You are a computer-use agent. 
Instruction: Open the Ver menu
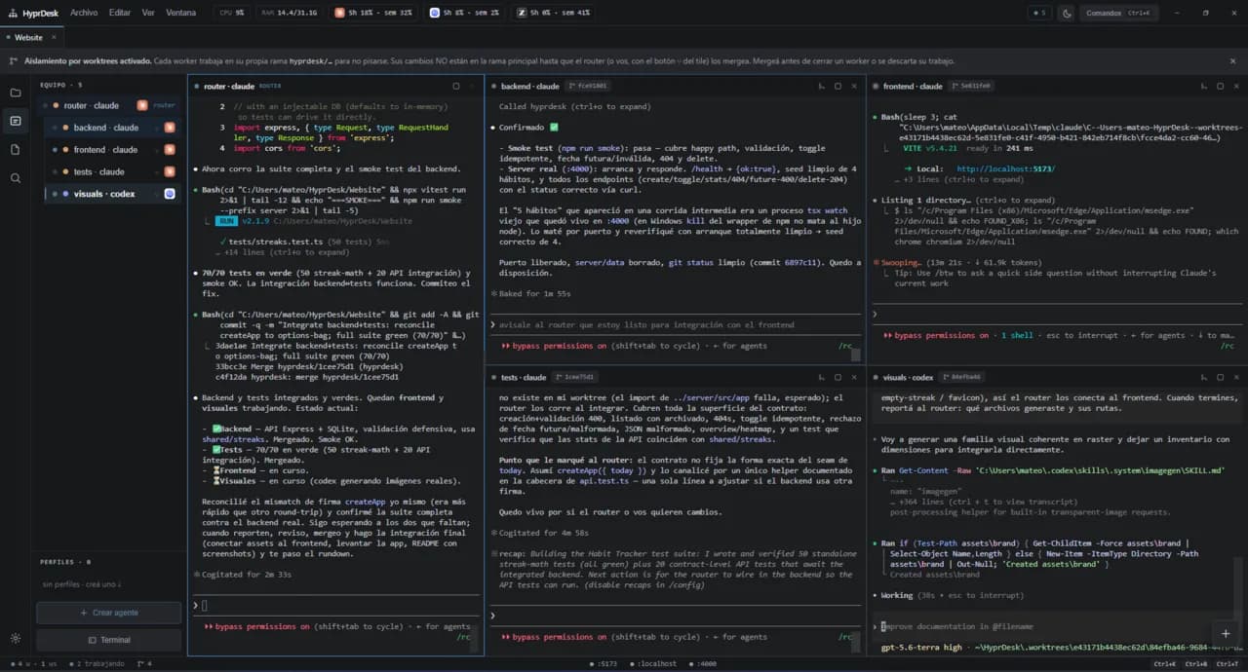click(x=148, y=13)
